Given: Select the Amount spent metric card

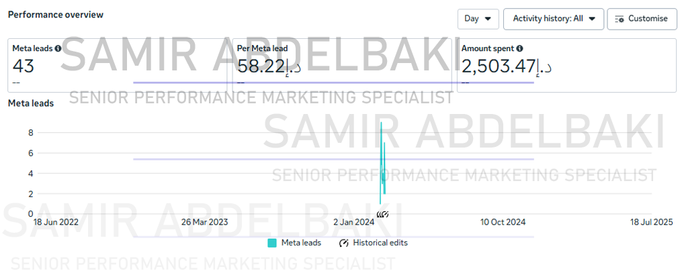Looking at the screenshot, I should 566,66.
